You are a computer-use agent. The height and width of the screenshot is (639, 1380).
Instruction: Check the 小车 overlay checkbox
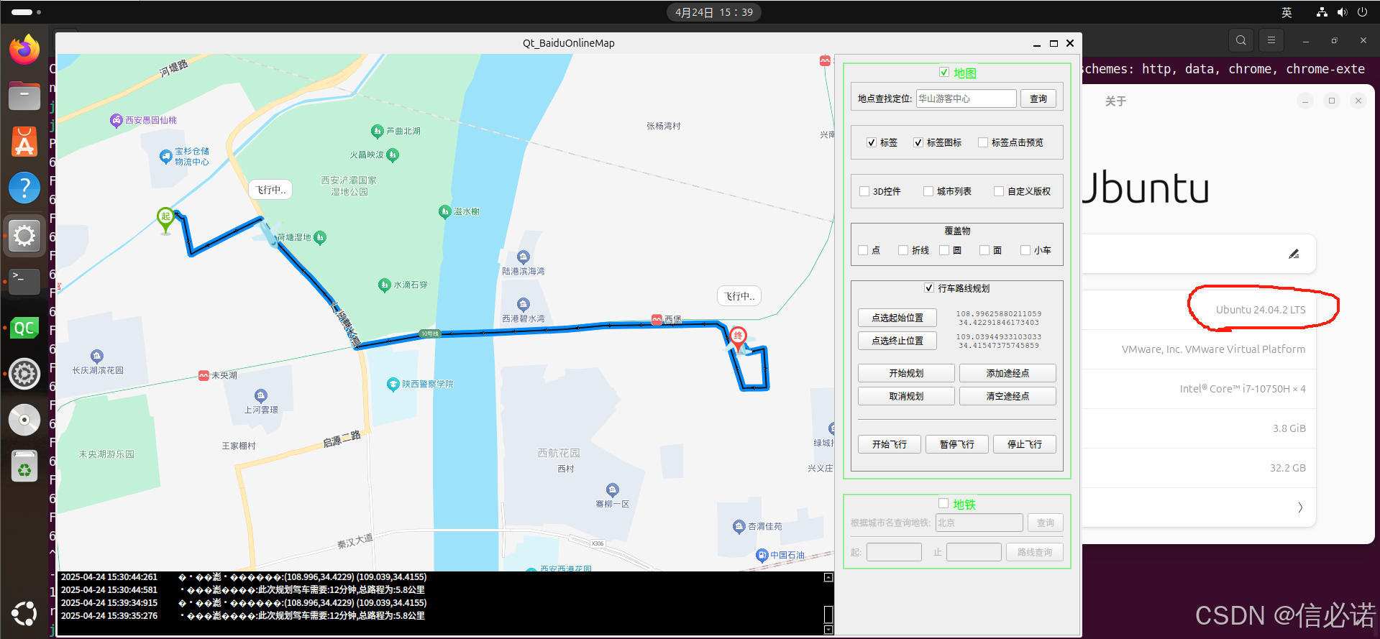tap(1025, 250)
